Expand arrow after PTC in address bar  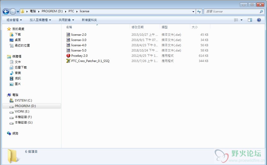[77, 11]
